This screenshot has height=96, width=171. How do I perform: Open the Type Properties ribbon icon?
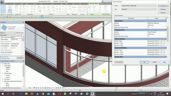[10, 7]
